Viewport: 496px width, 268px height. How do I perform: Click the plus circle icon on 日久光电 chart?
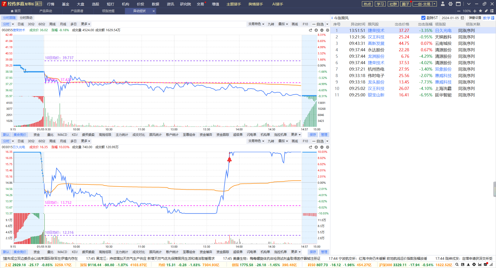(x=316, y=147)
